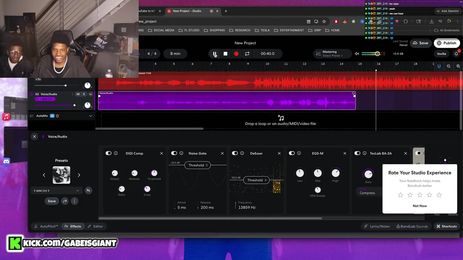Close the Voice/Audio effects panel
This screenshot has height=260, width=463.
[x=34, y=136]
